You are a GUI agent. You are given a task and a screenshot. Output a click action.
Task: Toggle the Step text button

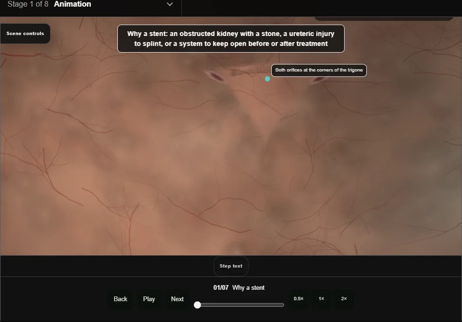coord(231,266)
